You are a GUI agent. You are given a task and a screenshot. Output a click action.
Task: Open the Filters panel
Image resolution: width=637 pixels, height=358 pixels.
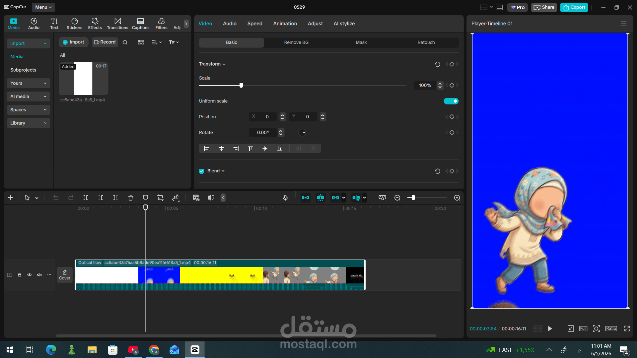coord(161,24)
